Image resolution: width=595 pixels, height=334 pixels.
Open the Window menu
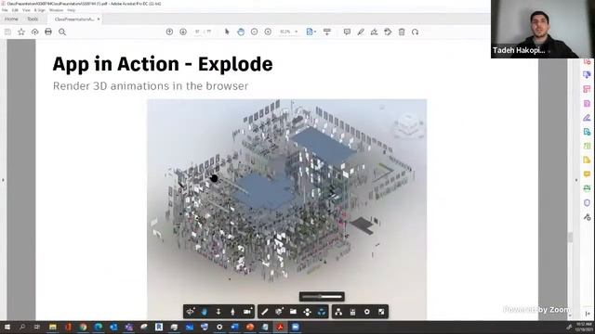56,10
